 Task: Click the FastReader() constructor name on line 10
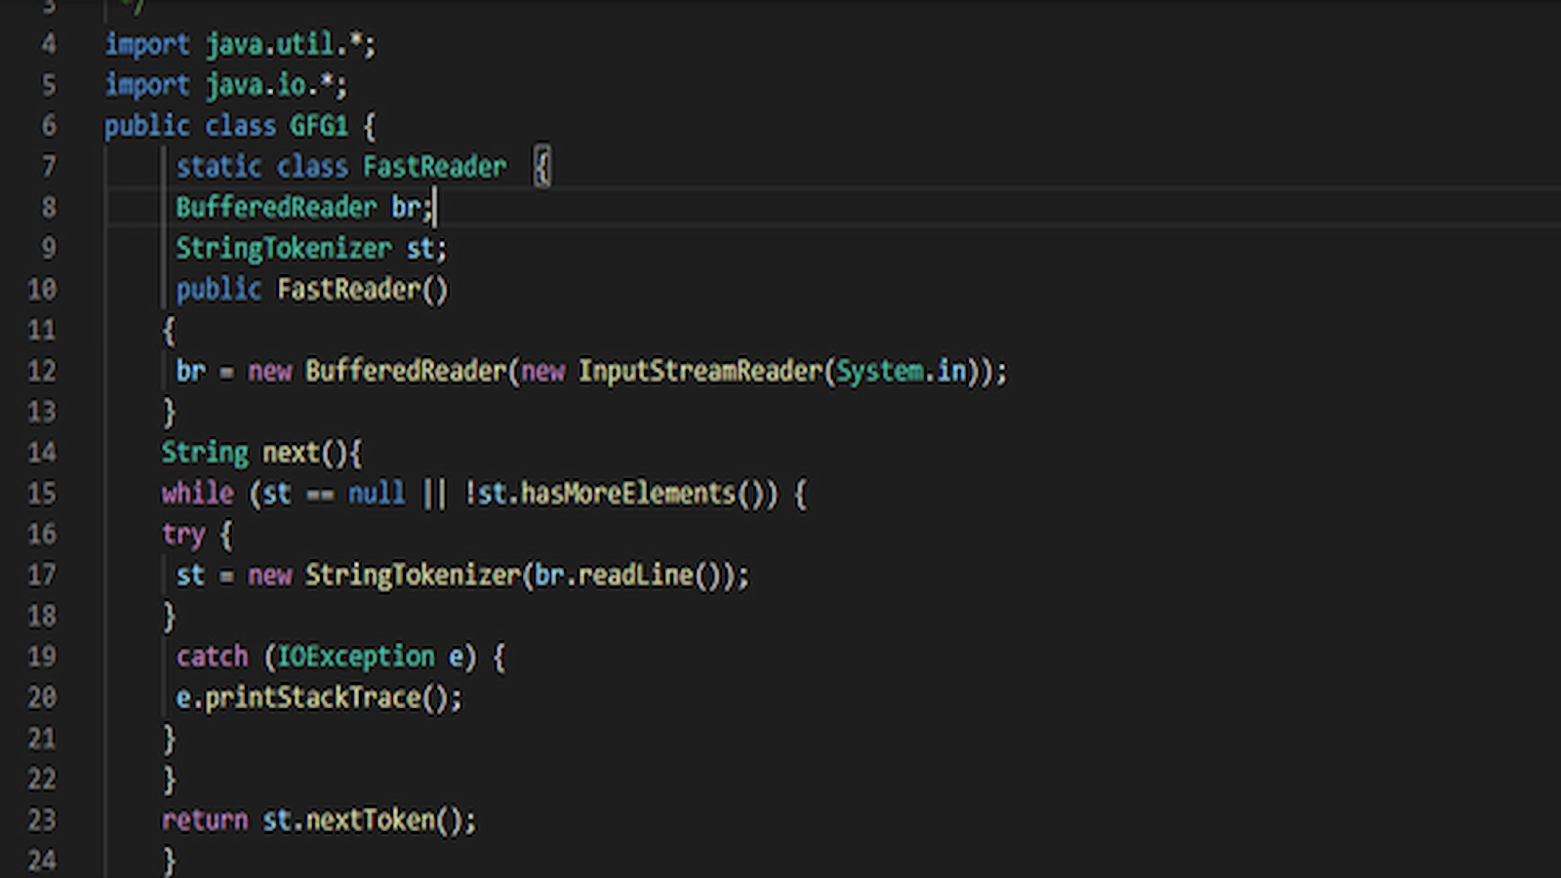click(348, 290)
